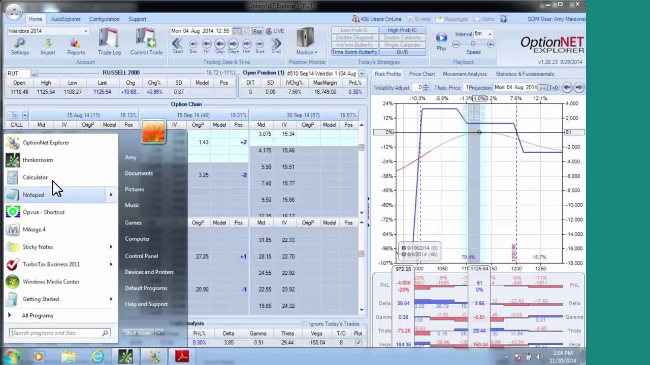Open the Trade Log
Image resolution: width=650 pixels, height=365 pixels.
(x=109, y=42)
